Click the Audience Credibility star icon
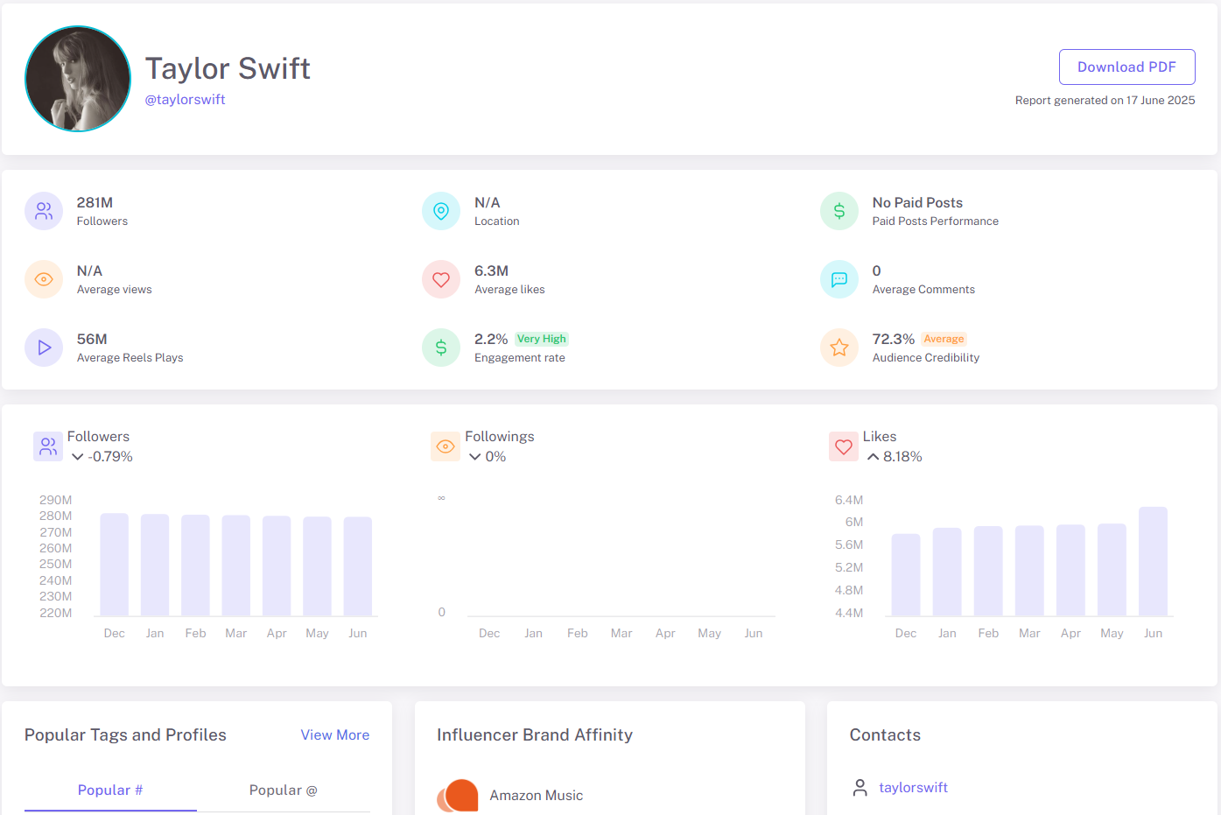The width and height of the screenshot is (1221, 815). pyautogui.click(x=839, y=348)
